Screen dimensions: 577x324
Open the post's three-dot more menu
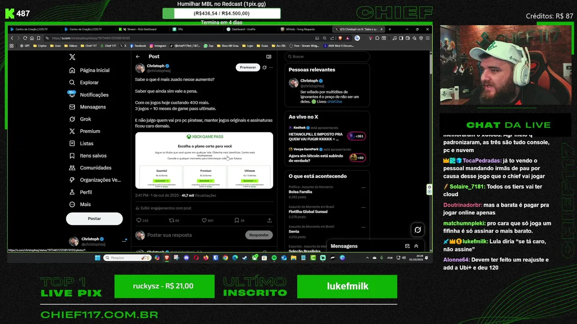(x=271, y=67)
